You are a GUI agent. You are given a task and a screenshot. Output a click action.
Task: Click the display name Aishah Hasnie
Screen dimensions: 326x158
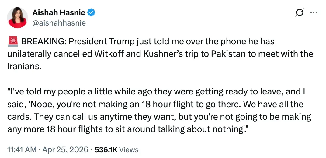click(59, 12)
